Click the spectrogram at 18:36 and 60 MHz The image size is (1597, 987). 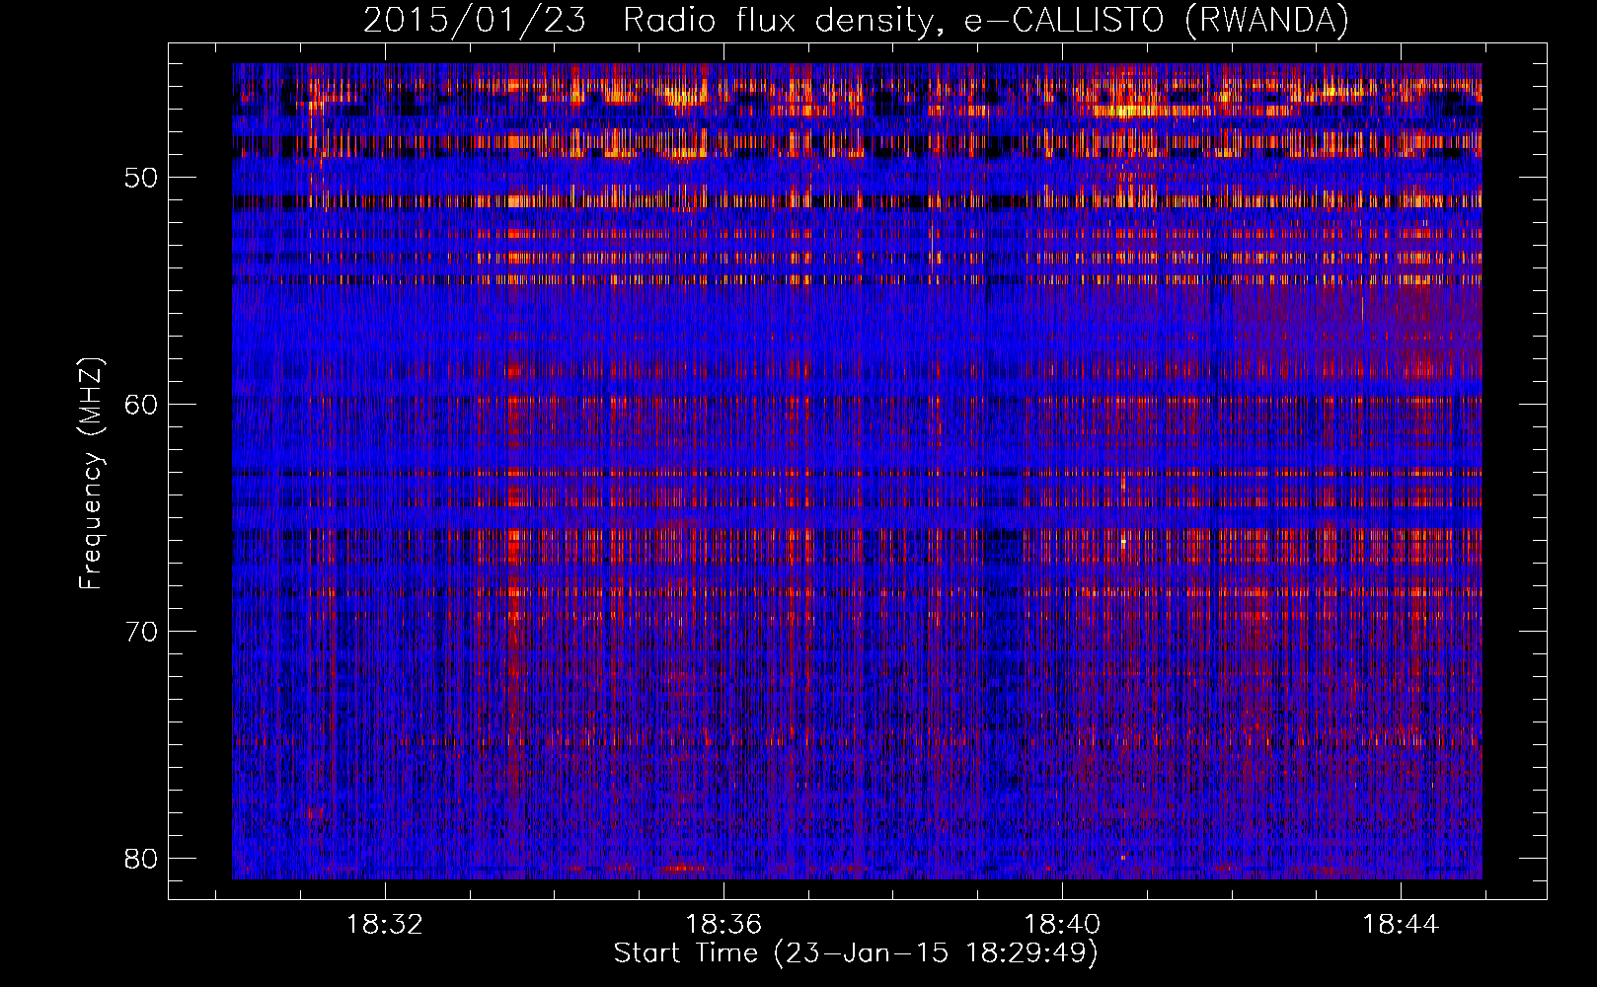click(x=723, y=404)
